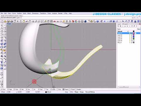Screen dimensions: 141x106
Task: Open the Front viewport title dropdown
Action: pos(9,24)
